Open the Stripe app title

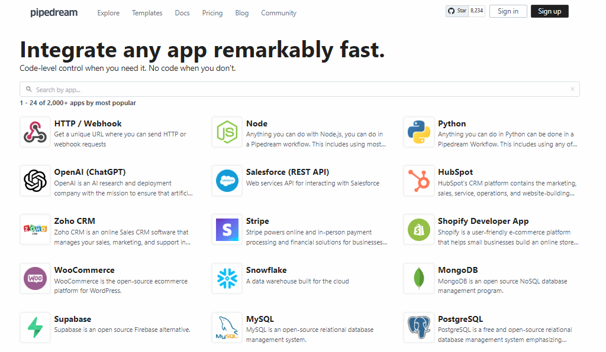coord(257,221)
